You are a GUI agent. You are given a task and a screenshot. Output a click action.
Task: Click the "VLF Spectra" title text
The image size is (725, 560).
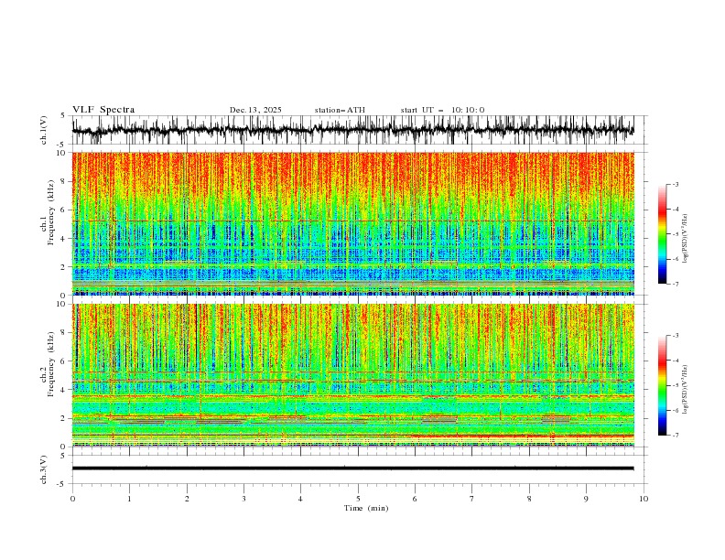coord(103,110)
